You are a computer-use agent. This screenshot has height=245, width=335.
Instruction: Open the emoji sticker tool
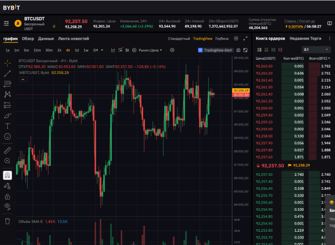click(x=7, y=136)
